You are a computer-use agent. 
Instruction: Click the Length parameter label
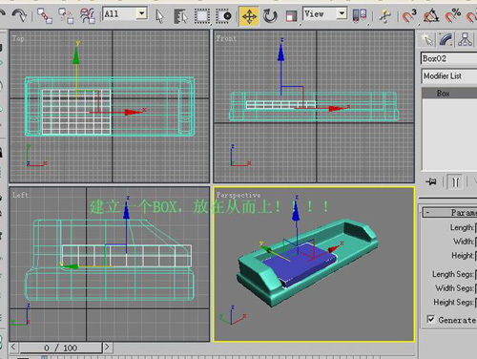(462, 227)
